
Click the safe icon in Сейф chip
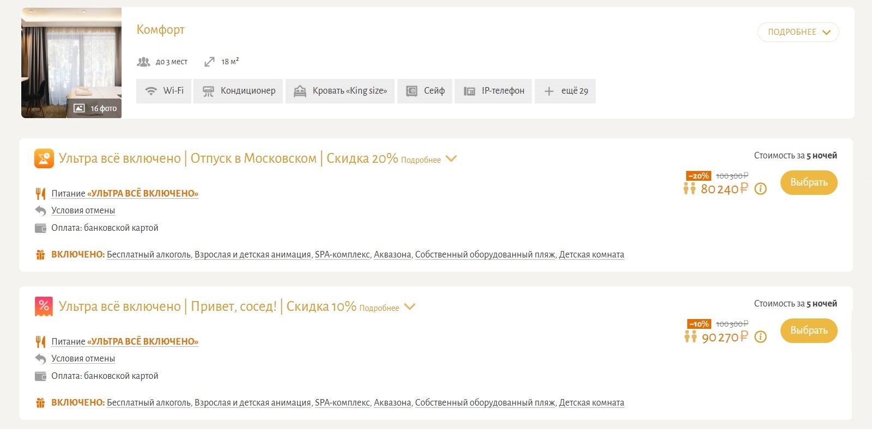412,91
